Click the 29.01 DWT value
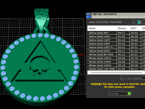Image resolution: width=145 pixels, height=109 pixels. [134, 54]
